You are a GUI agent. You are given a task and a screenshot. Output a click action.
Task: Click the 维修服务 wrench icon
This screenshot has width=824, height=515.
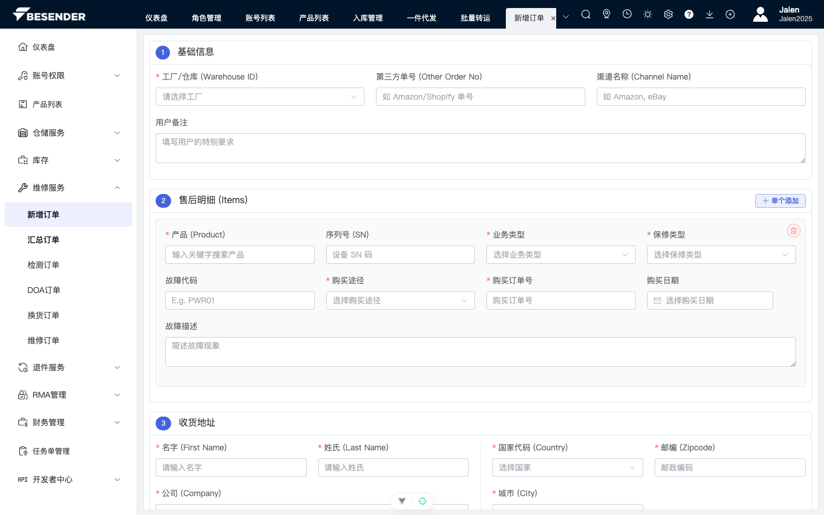23,188
